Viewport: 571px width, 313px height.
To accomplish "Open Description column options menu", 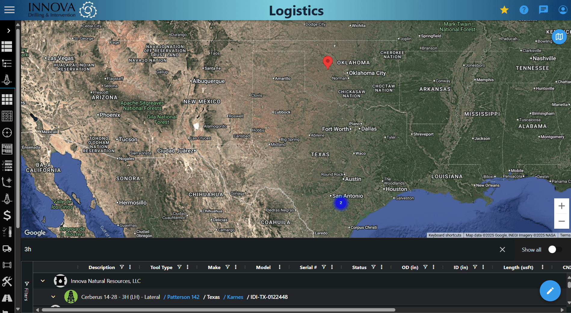I will (x=130, y=267).
